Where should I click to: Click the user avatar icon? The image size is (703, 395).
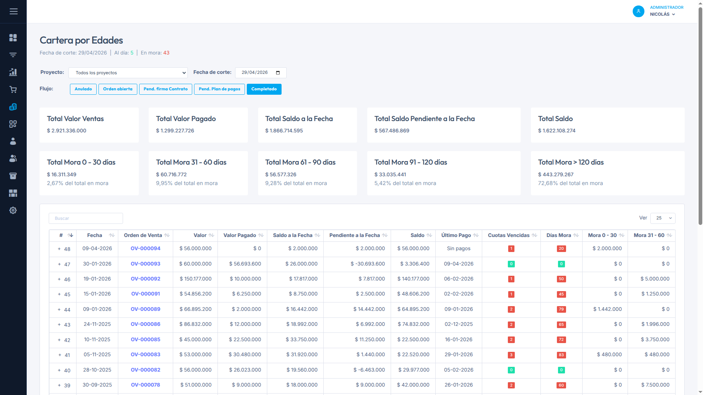[x=639, y=11]
